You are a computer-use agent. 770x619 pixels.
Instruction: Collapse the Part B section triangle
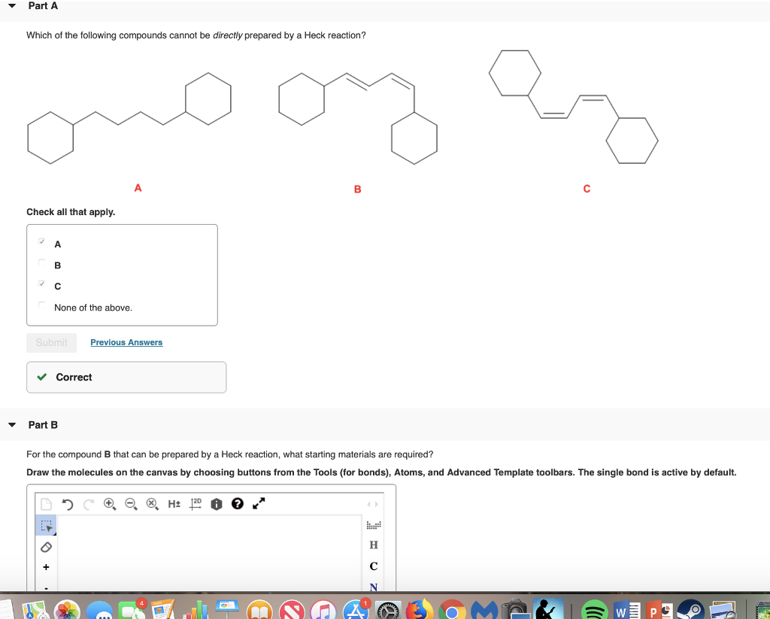12,425
